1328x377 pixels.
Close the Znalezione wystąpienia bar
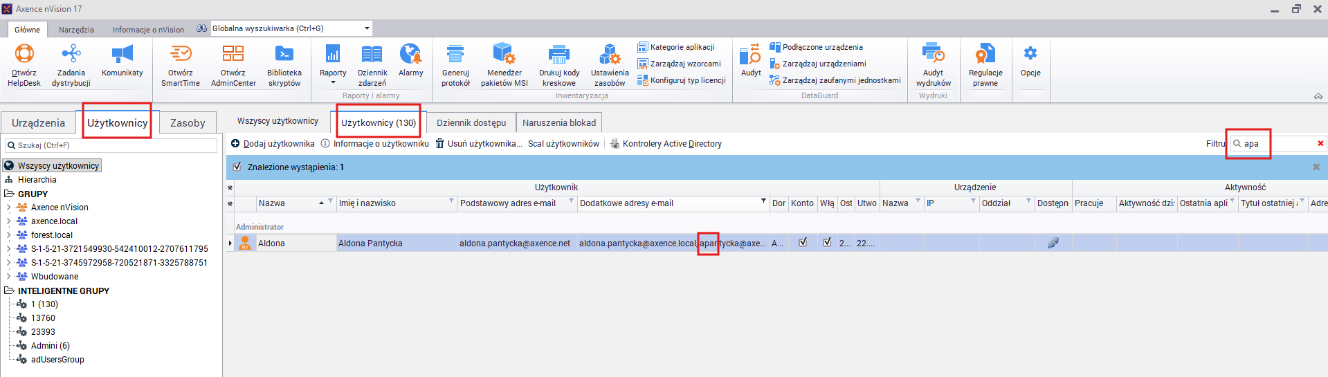pos(1316,167)
